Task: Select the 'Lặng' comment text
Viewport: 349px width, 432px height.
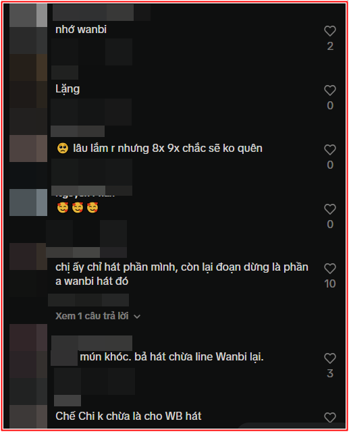Action: [x=68, y=89]
